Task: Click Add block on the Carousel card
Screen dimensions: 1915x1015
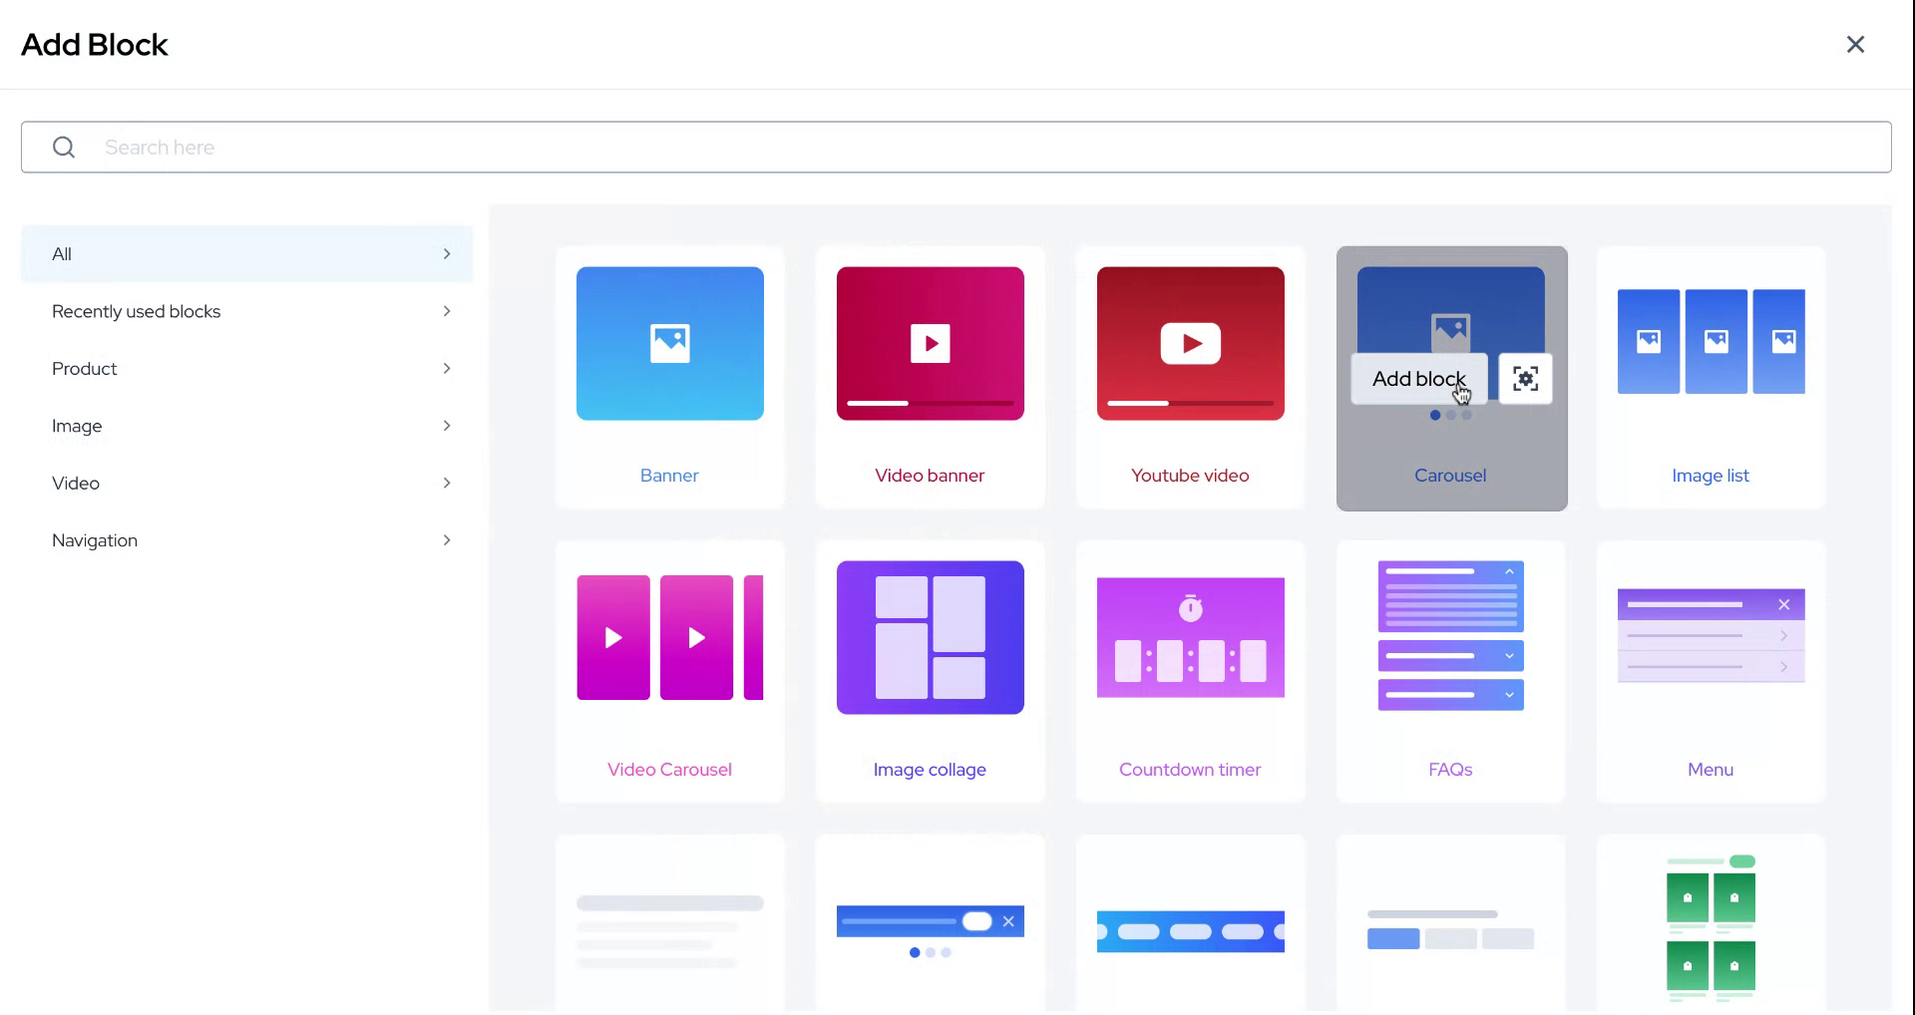Action: pos(1419,379)
